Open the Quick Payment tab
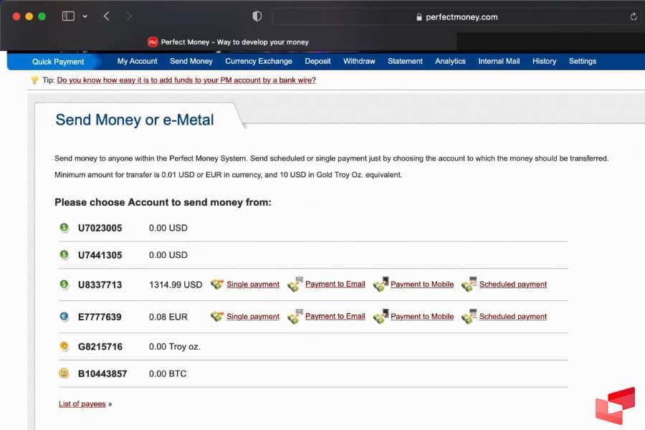 [x=58, y=62]
